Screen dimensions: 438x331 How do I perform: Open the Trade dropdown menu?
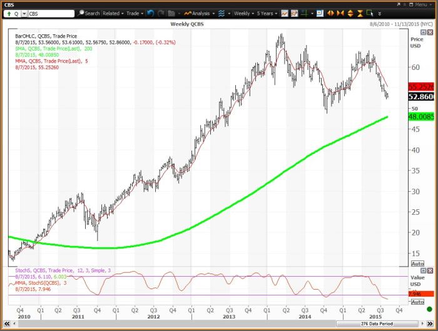tap(135, 13)
